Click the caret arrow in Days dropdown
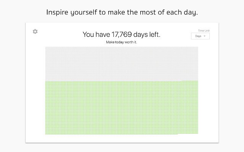244x152 pixels. point(204,36)
